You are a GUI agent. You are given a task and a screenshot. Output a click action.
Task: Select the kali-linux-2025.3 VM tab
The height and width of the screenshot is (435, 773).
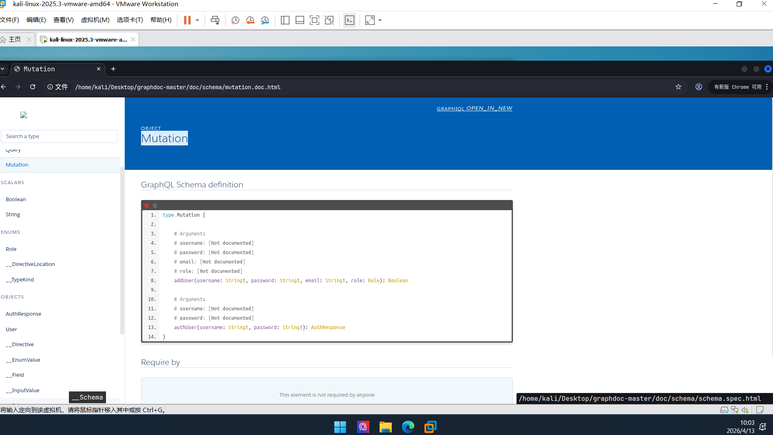(88, 40)
